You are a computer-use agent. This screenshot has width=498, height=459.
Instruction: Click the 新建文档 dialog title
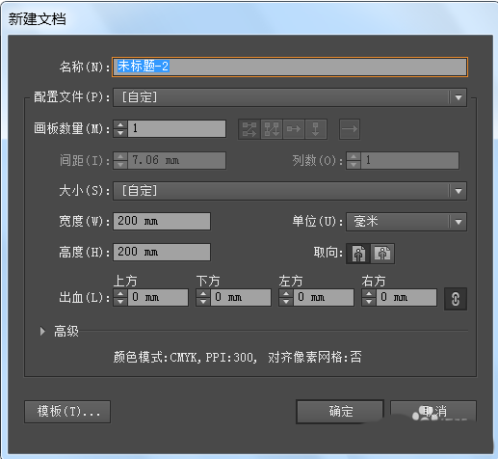38,19
